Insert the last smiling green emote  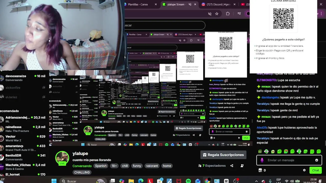(x=319, y=151)
